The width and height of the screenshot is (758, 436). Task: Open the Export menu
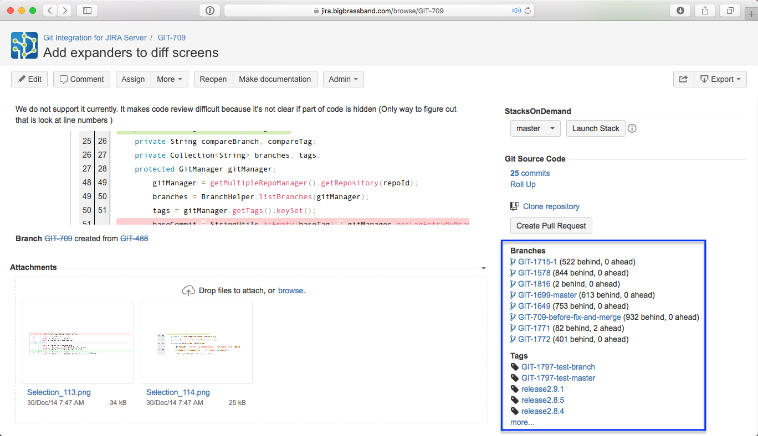point(720,79)
